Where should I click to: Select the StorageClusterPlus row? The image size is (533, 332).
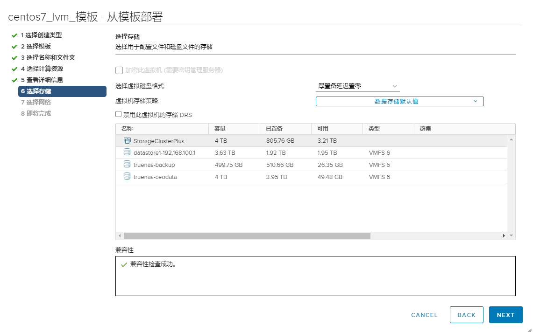pos(312,141)
